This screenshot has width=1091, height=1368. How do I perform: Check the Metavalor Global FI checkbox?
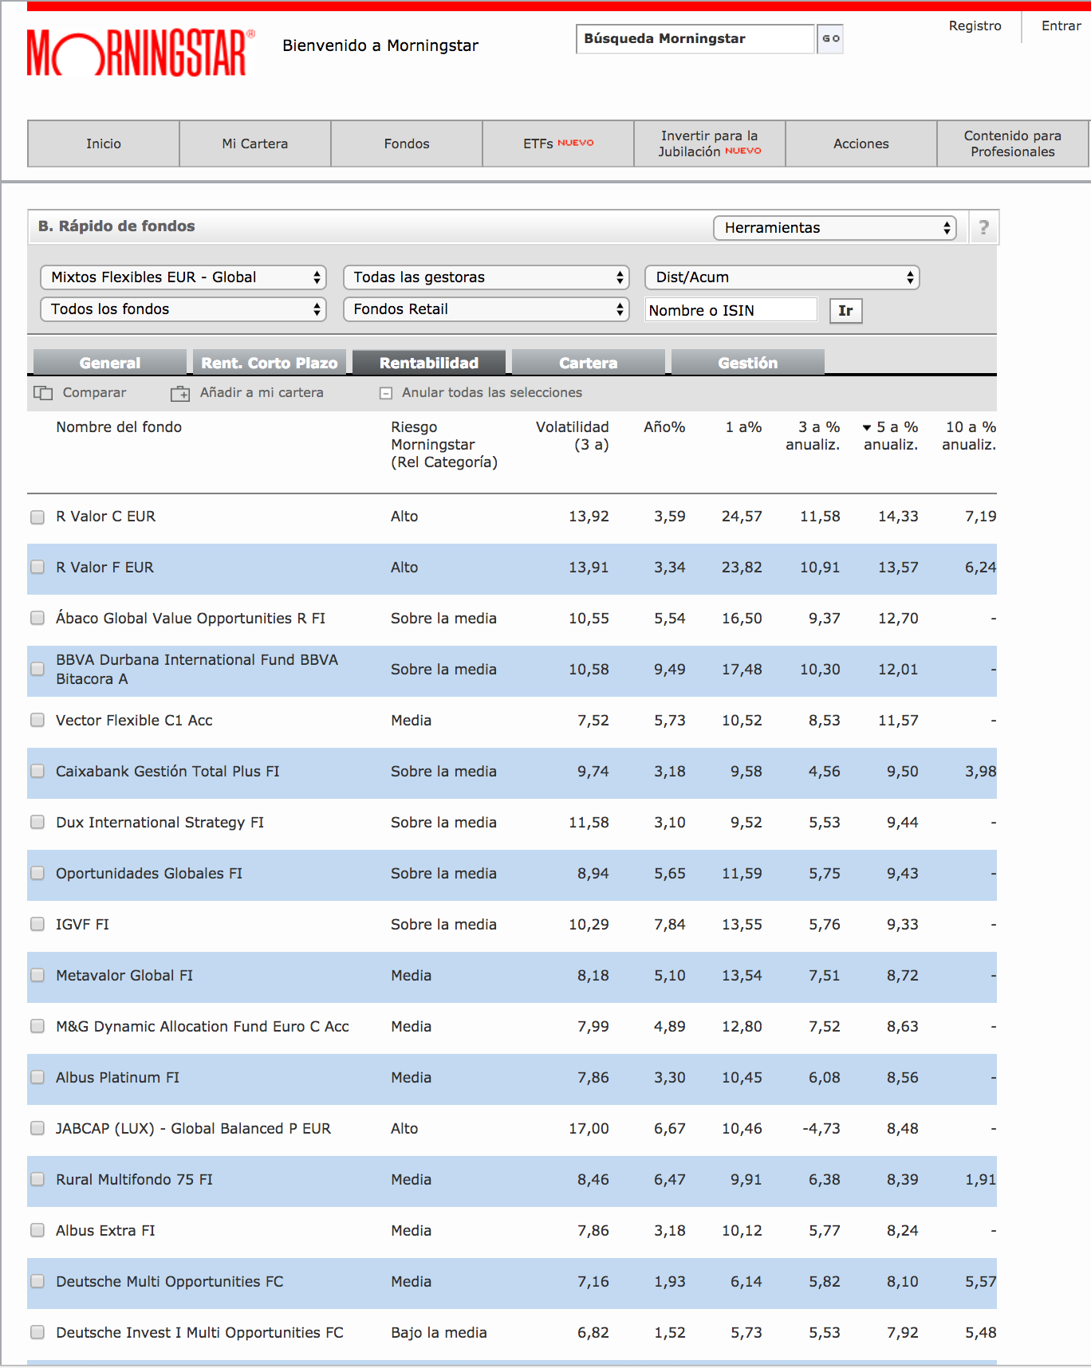click(x=37, y=976)
